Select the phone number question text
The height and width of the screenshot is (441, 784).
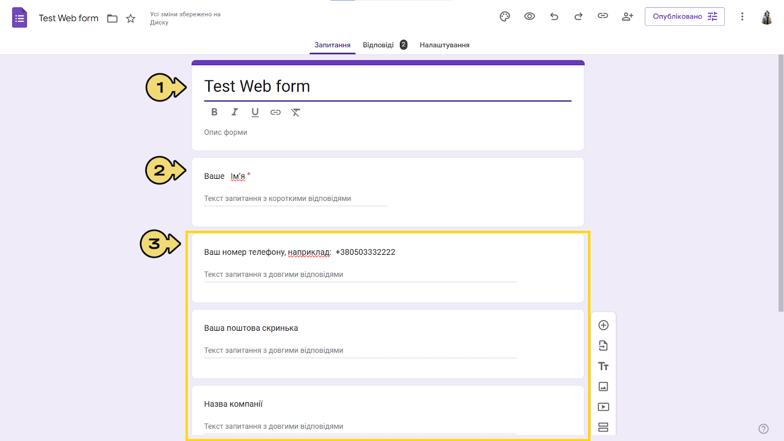tap(299, 252)
